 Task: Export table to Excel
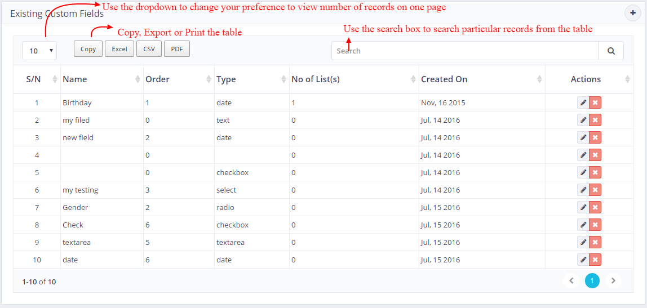coord(119,49)
